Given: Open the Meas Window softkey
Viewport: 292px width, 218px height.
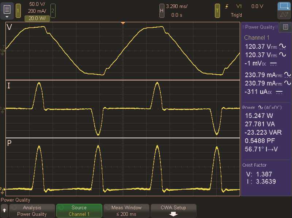Looking at the screenshot, I should [126, 211].
